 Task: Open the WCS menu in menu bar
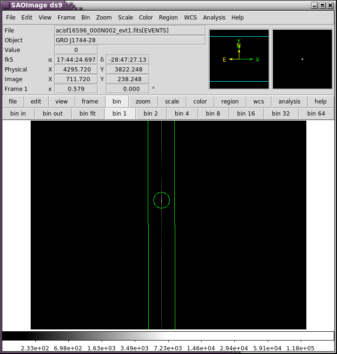coord(190,18)
